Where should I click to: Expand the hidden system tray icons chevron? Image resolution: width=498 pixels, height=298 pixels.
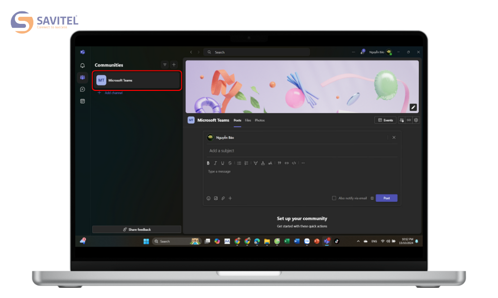358,241
